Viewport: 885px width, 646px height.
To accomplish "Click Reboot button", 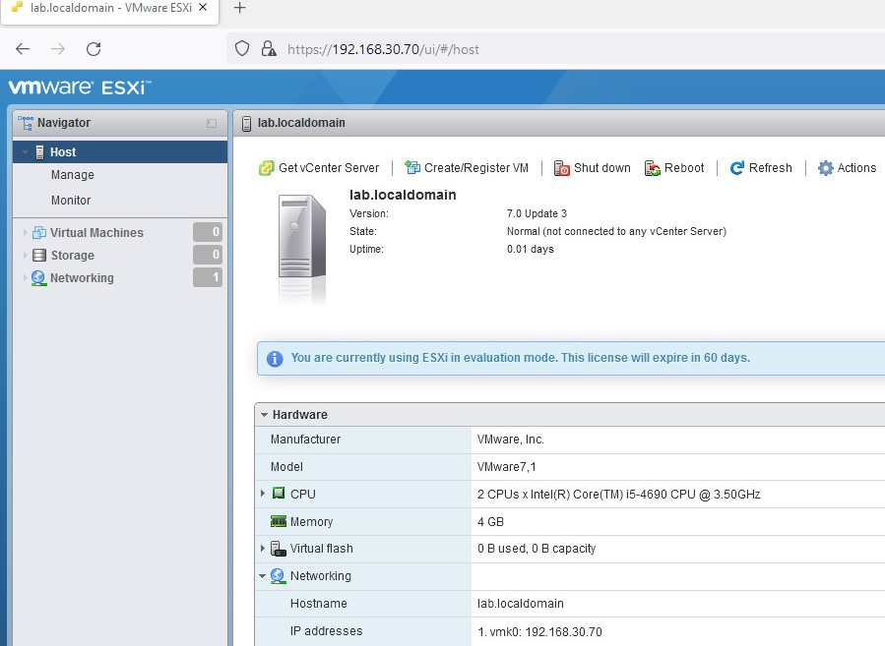I will coord(674,168).
